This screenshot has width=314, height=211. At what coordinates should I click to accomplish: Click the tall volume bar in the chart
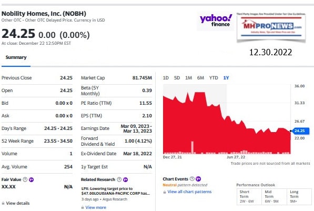pyautogui.click(x=193, y=147)
